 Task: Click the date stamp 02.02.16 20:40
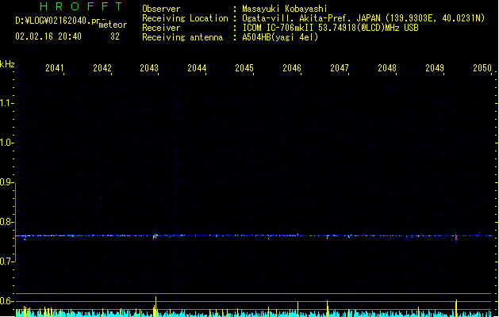48,36
